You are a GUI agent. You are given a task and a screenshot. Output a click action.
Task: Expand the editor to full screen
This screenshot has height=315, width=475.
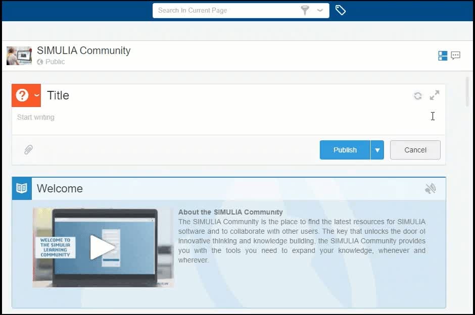pos(435,95)
